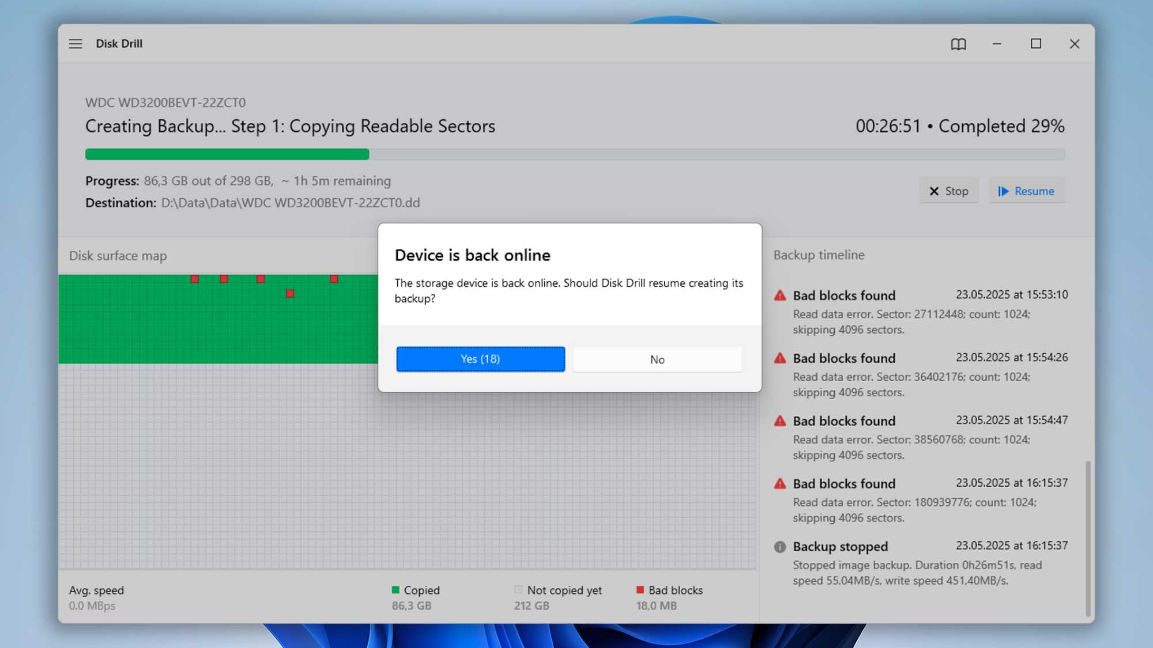Click '86,3 GB out of 298 GB' progress text
1153x648 pixels.
point(209,181)
